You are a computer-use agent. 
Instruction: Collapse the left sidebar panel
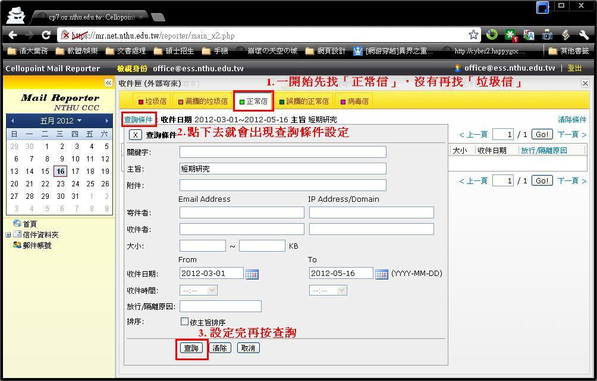click(x=108, y=83)
